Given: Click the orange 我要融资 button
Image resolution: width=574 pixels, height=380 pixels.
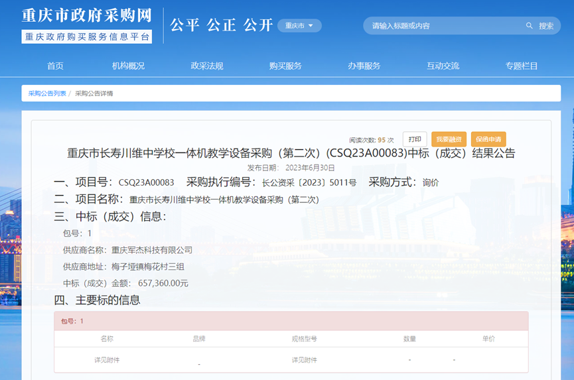Looking at the screenshot, I should [449, 139].
